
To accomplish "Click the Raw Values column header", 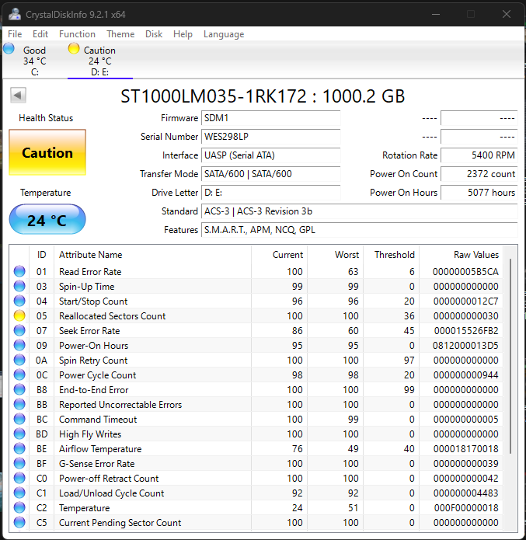I will (476, 255).
